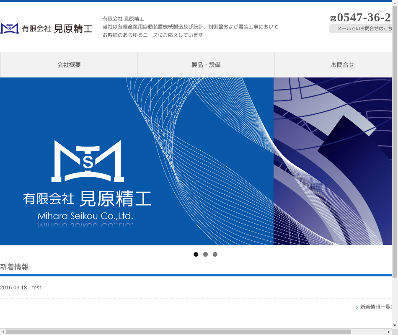The image size is (398, 335).
Task: Click the large white MS banner logo
Action: point(88,161)
